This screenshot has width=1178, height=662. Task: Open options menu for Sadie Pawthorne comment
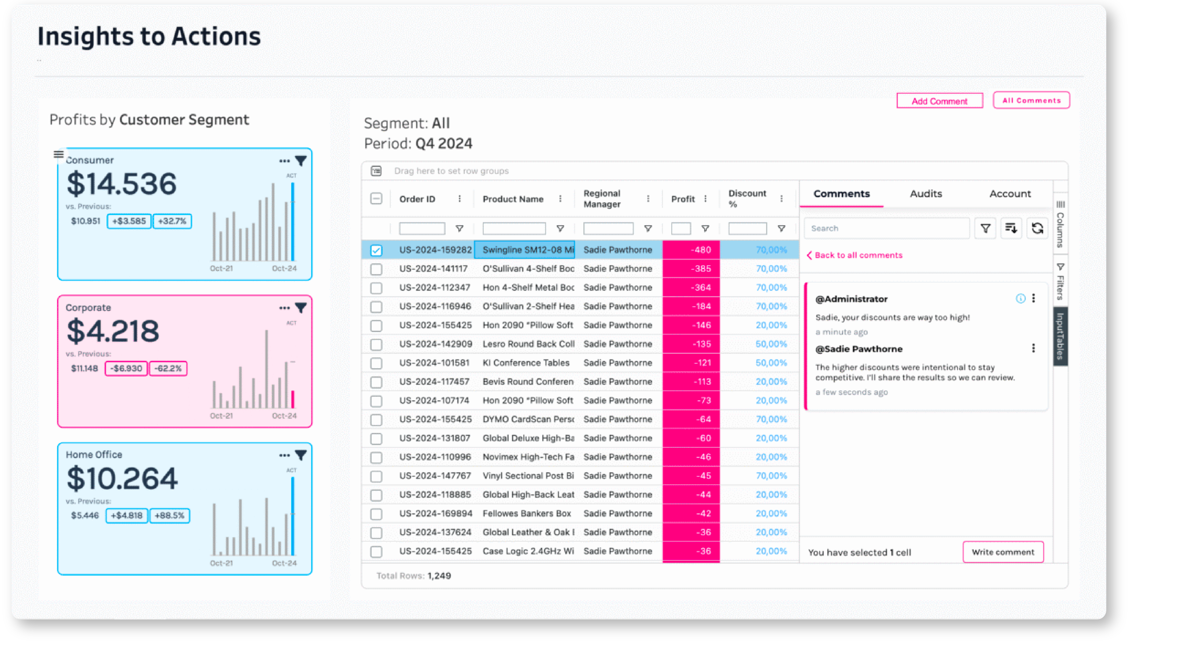[x=1033, y=348]
